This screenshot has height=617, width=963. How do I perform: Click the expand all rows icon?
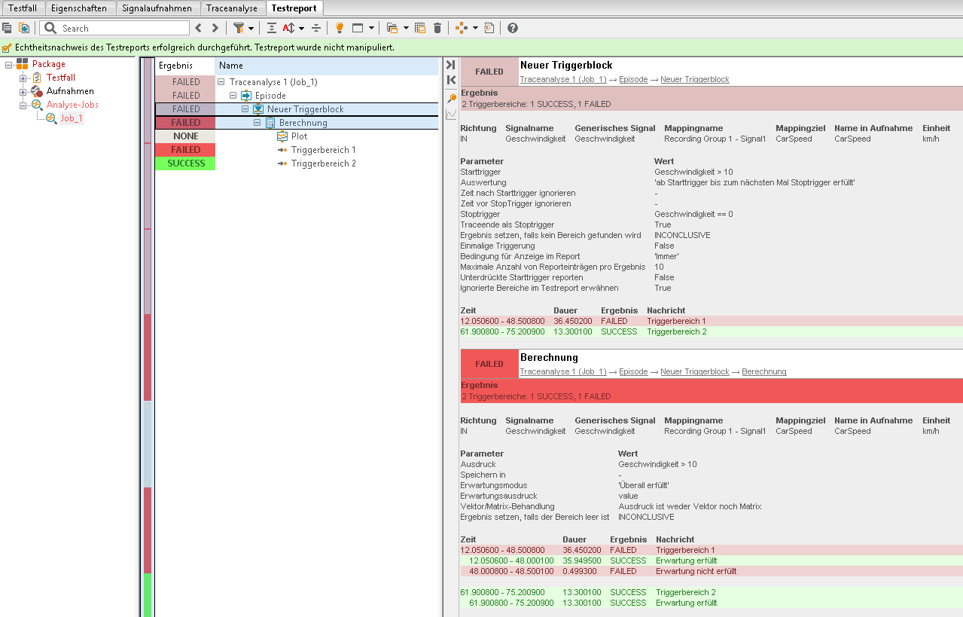coord(272,28)
